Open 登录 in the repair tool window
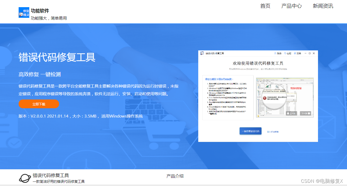This screenshot has height=186, width=347. click(278, 53)
